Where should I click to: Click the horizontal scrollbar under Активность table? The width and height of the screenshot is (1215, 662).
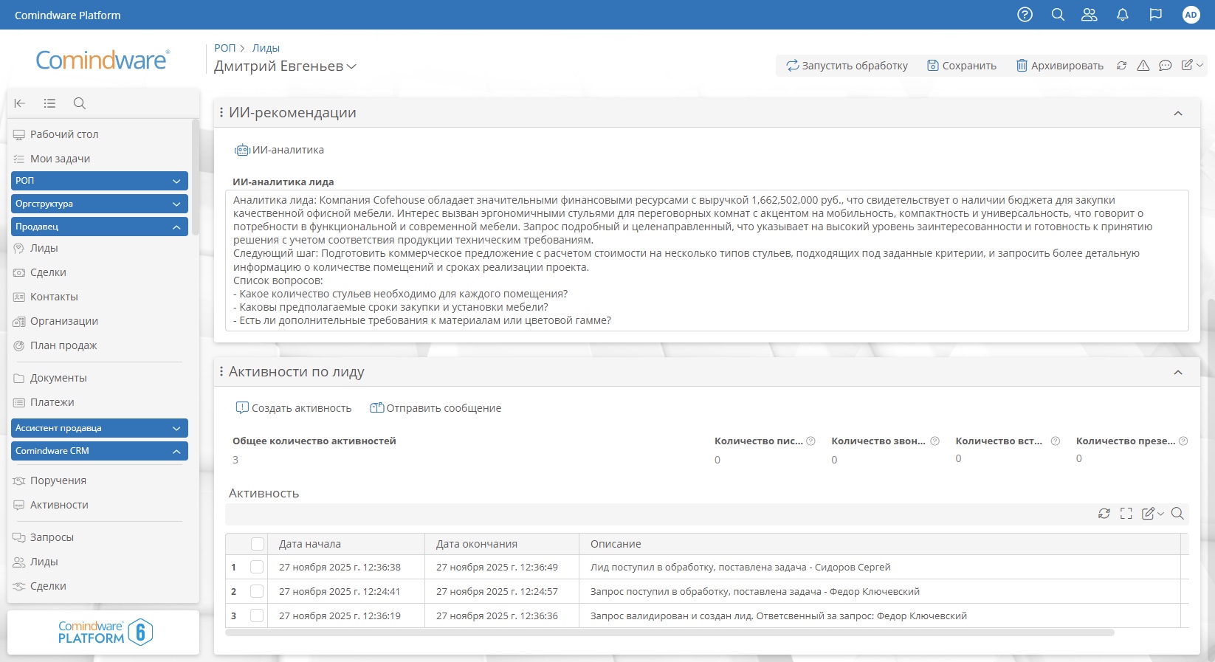[670, 632]
